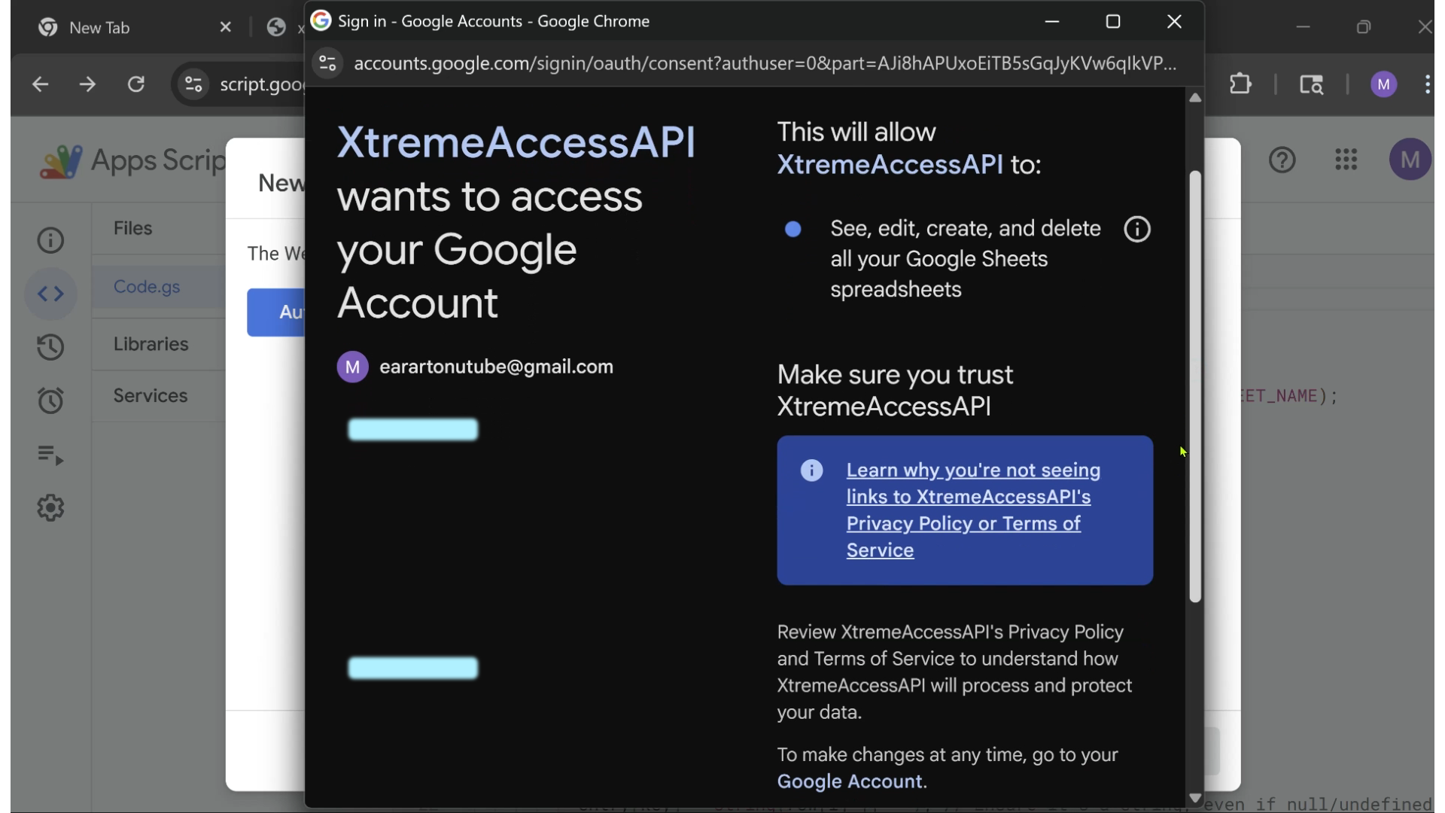Maximize the Sign in popup window
This screenshot has height=813, width=1445.
pos(1112,21)
